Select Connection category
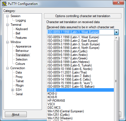The height and width of the screenshot is (121, 126). pos(18,68)
